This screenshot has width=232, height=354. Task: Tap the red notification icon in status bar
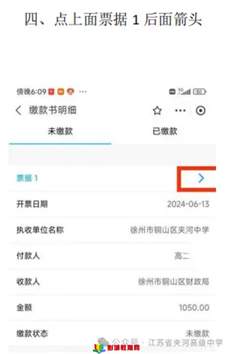coord(51,92)
